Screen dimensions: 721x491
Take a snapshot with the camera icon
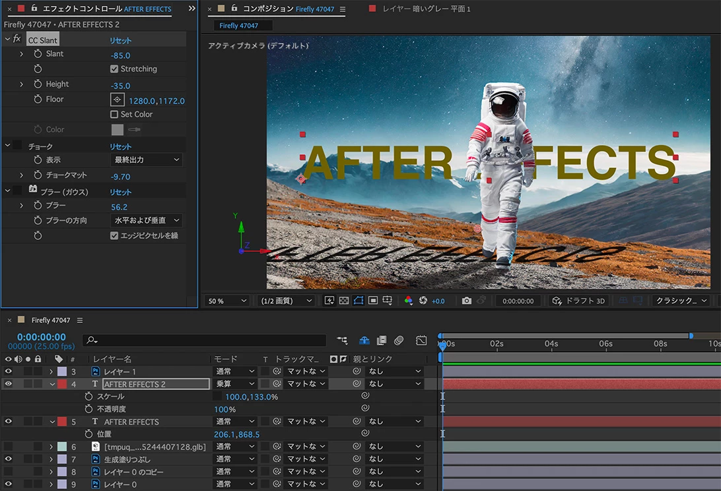click(x=466, y=301)
